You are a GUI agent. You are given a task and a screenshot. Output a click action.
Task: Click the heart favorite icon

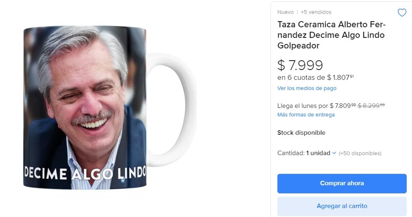click(x=402, y=13)
